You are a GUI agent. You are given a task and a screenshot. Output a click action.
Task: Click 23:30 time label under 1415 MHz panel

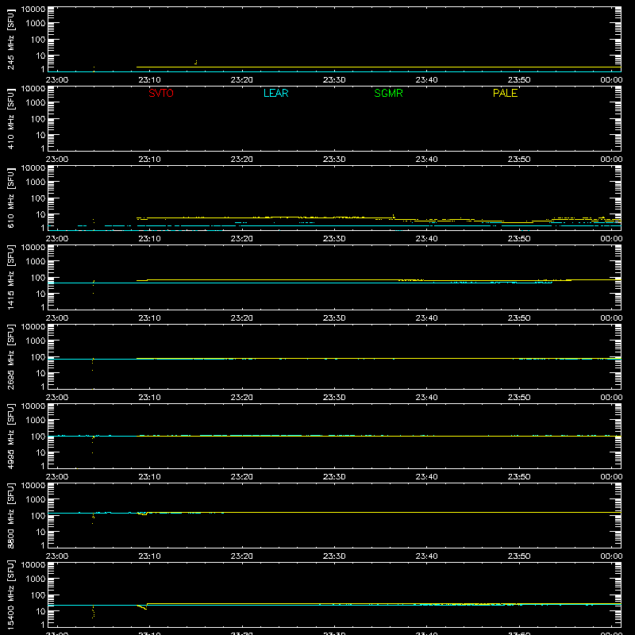click(x=334, y=318)
